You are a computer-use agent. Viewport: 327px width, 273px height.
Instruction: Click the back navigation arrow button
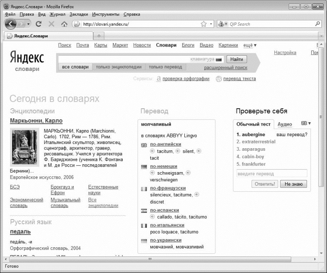[10, 24]
